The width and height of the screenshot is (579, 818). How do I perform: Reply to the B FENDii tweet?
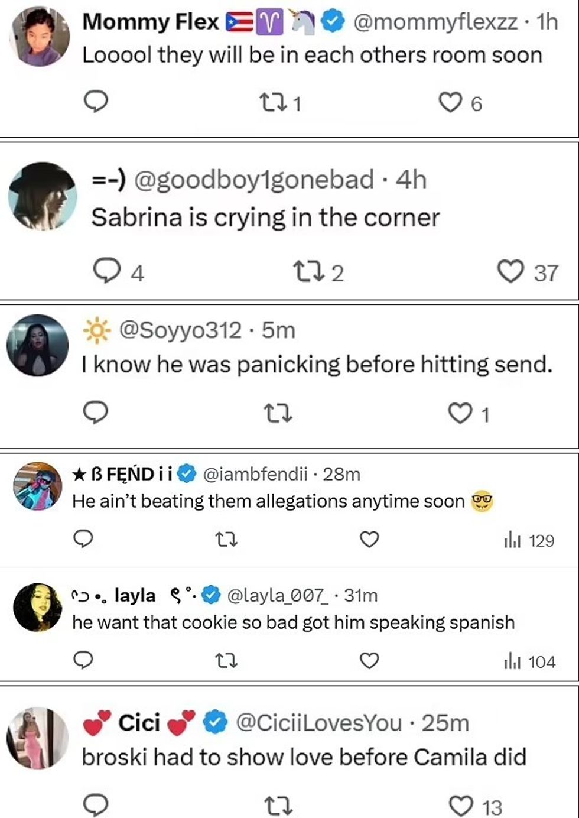point(83,539)
